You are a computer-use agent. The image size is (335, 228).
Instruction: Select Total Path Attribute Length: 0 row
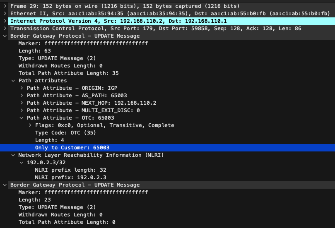67,222
